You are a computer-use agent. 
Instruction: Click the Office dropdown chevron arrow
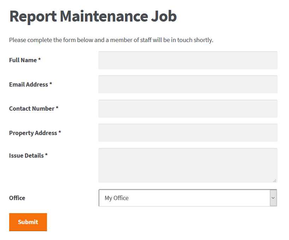pos(273,198)
